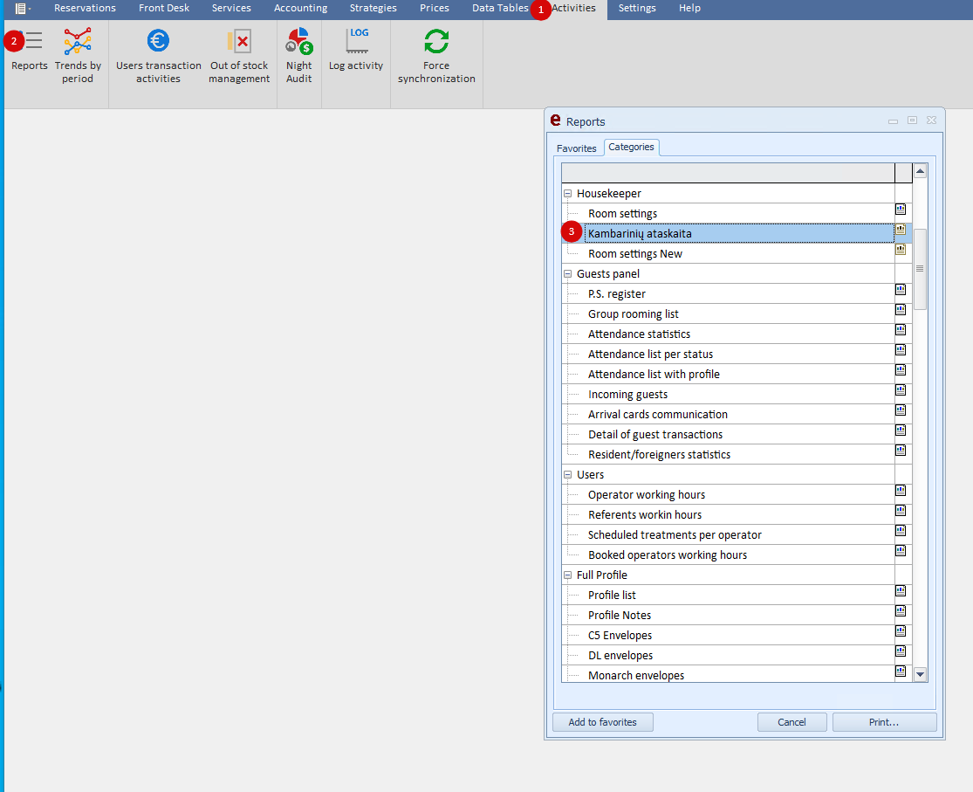Click report icon next to C5 Envelopes
Screen dimensions: 973x792
pyautogui.click(x=901, y=631)
